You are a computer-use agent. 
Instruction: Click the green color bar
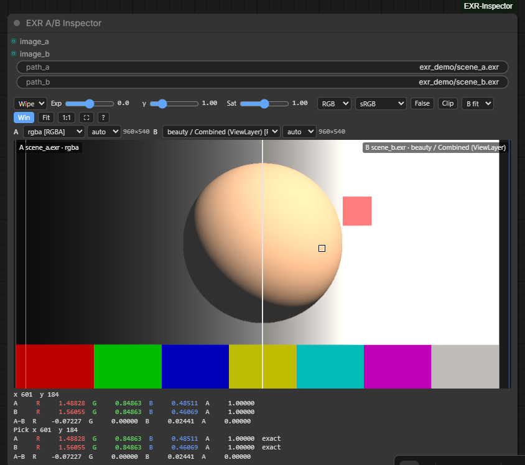(x=128, y=367)
